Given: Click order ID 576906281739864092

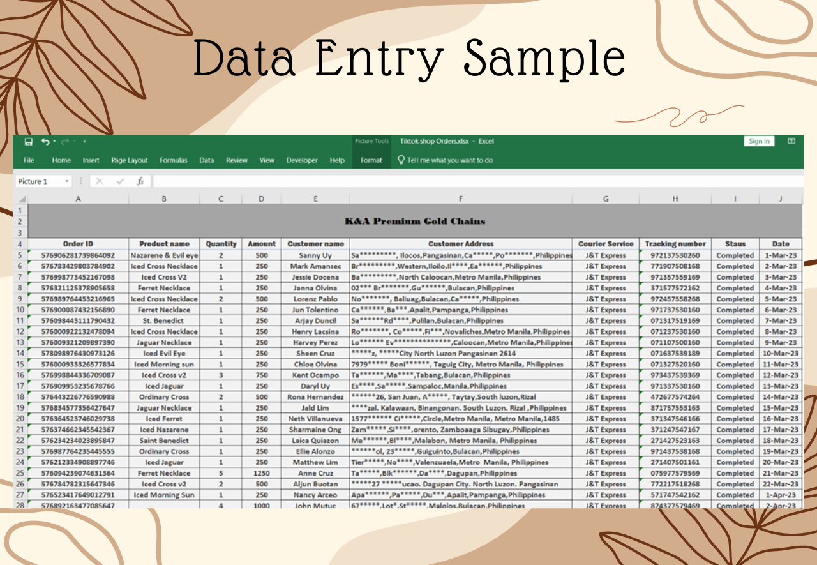Looking at the screenshot, I should click(79, 255).
